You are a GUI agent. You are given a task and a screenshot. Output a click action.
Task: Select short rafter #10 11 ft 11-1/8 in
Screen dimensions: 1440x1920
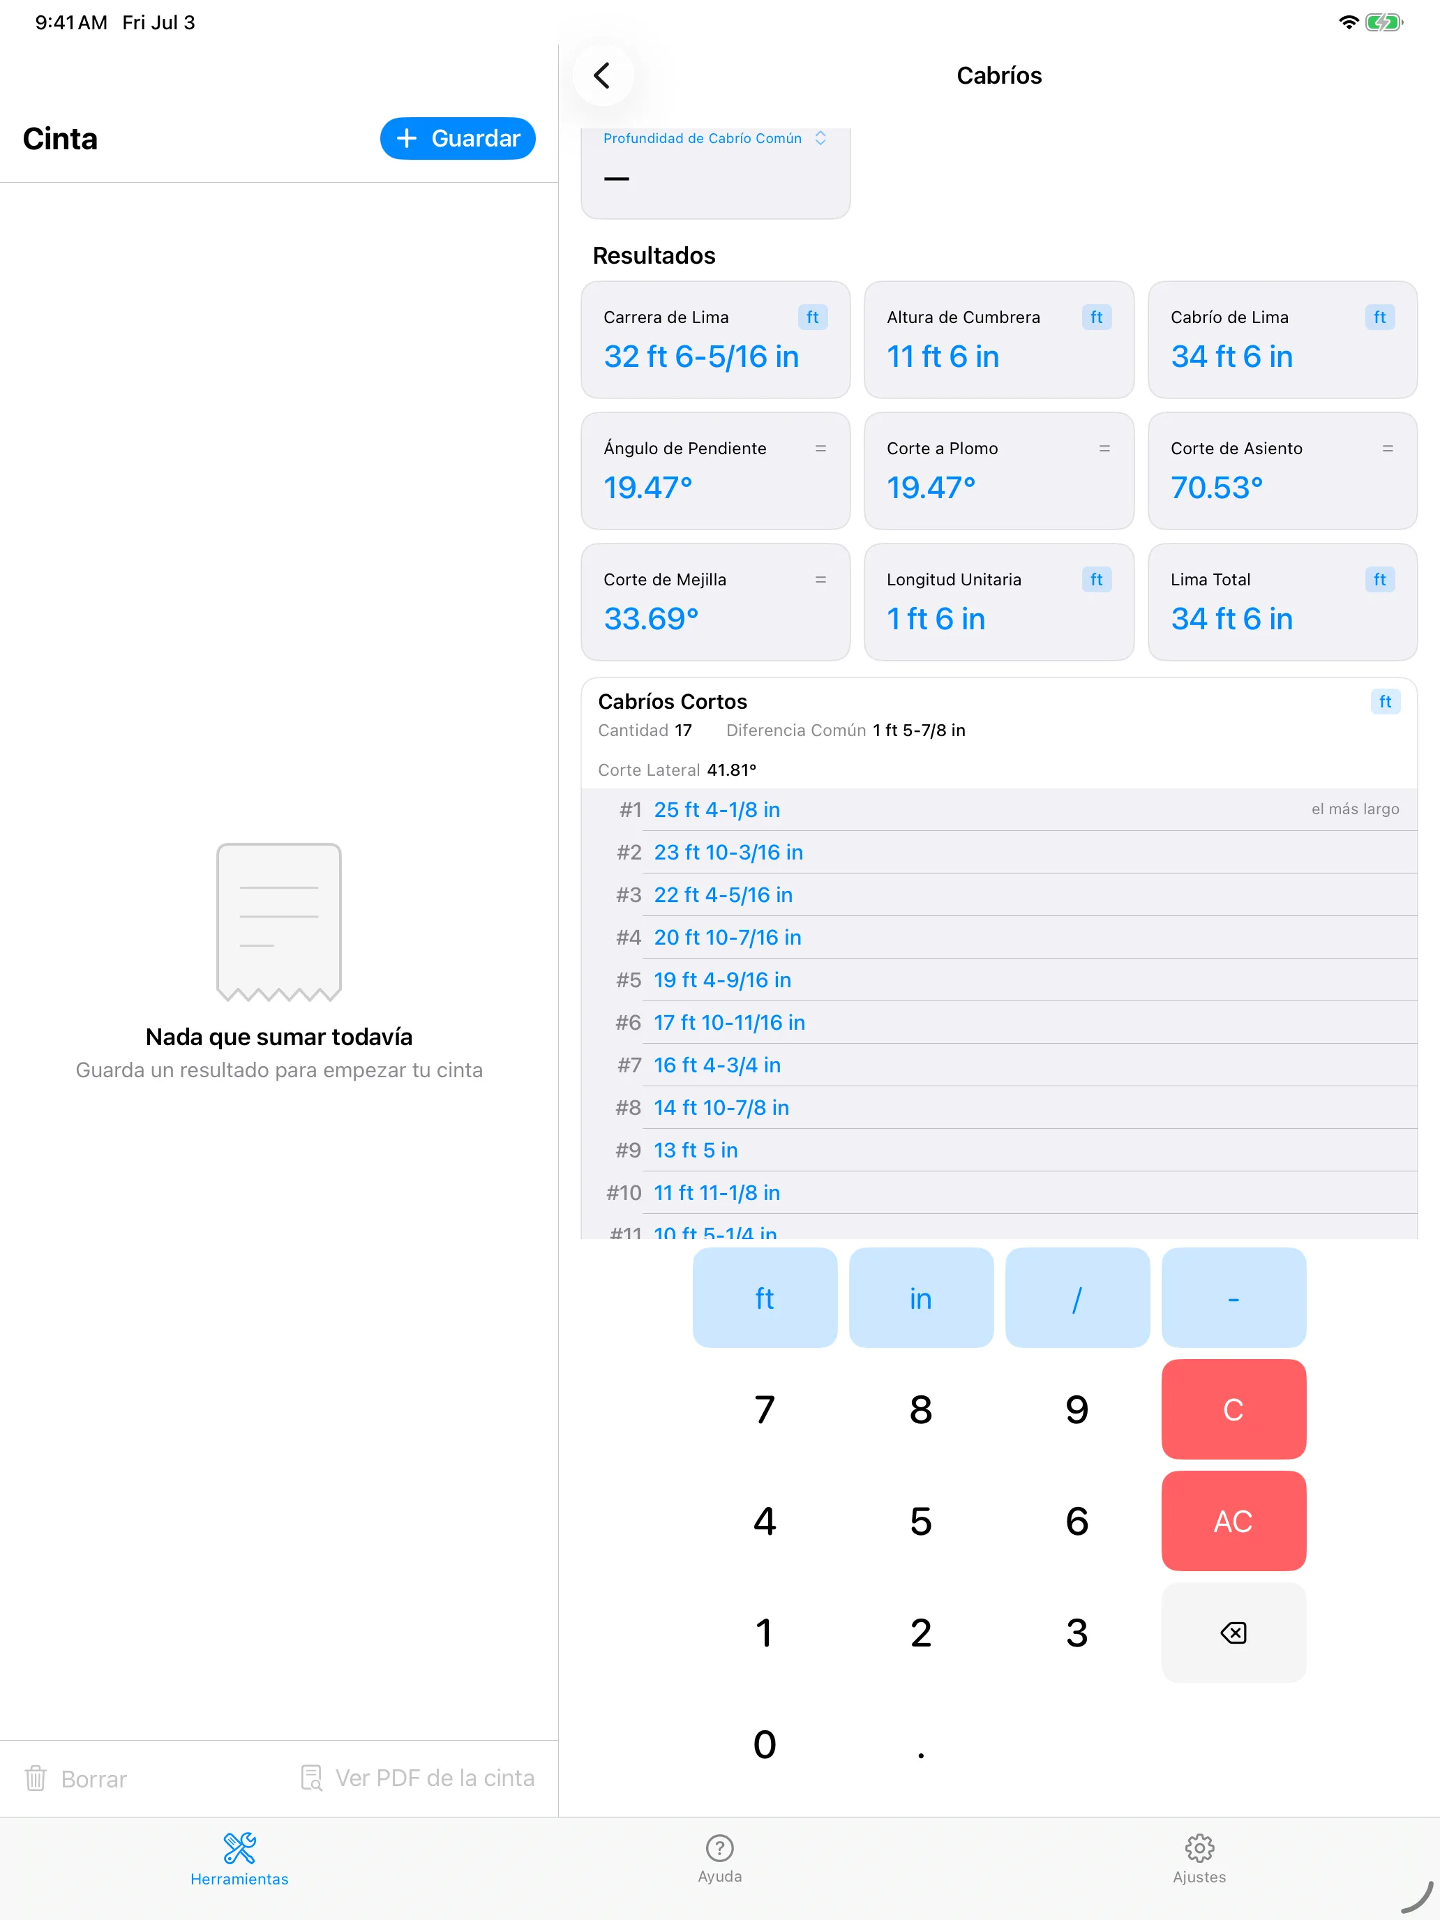coord(999,1192)
